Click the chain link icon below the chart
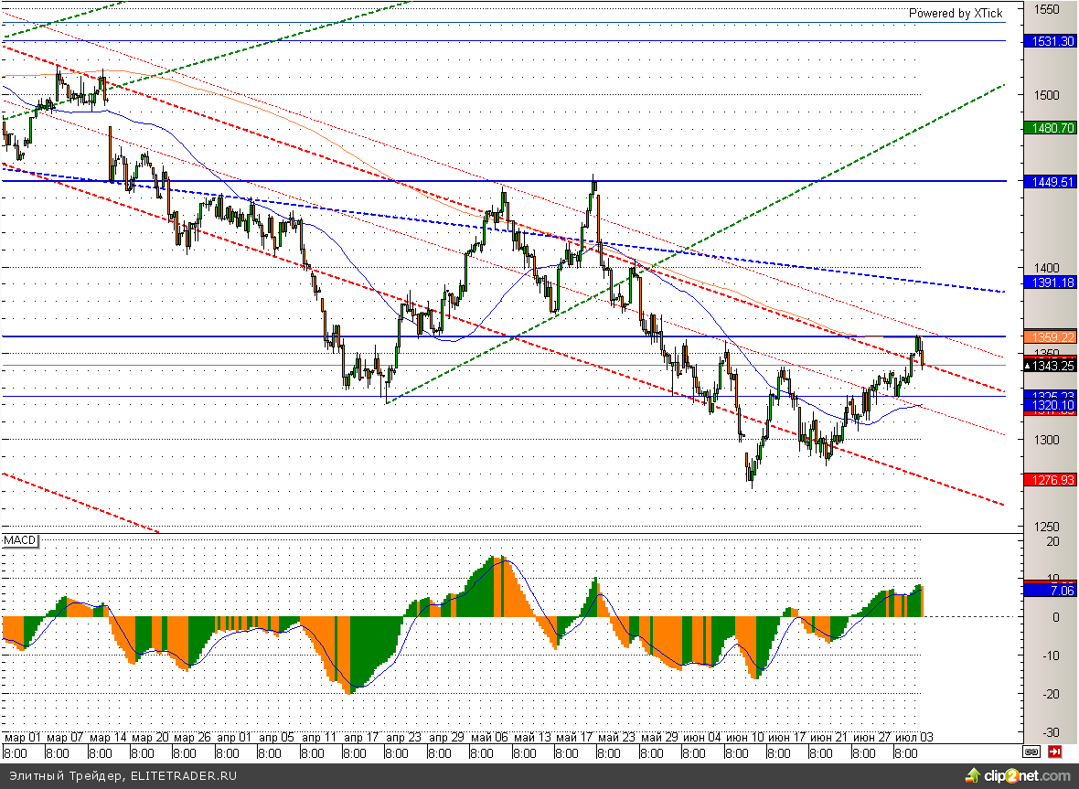Image resolution: width=1079 pixels, height=789 pixels. (x=1031, y=752)
